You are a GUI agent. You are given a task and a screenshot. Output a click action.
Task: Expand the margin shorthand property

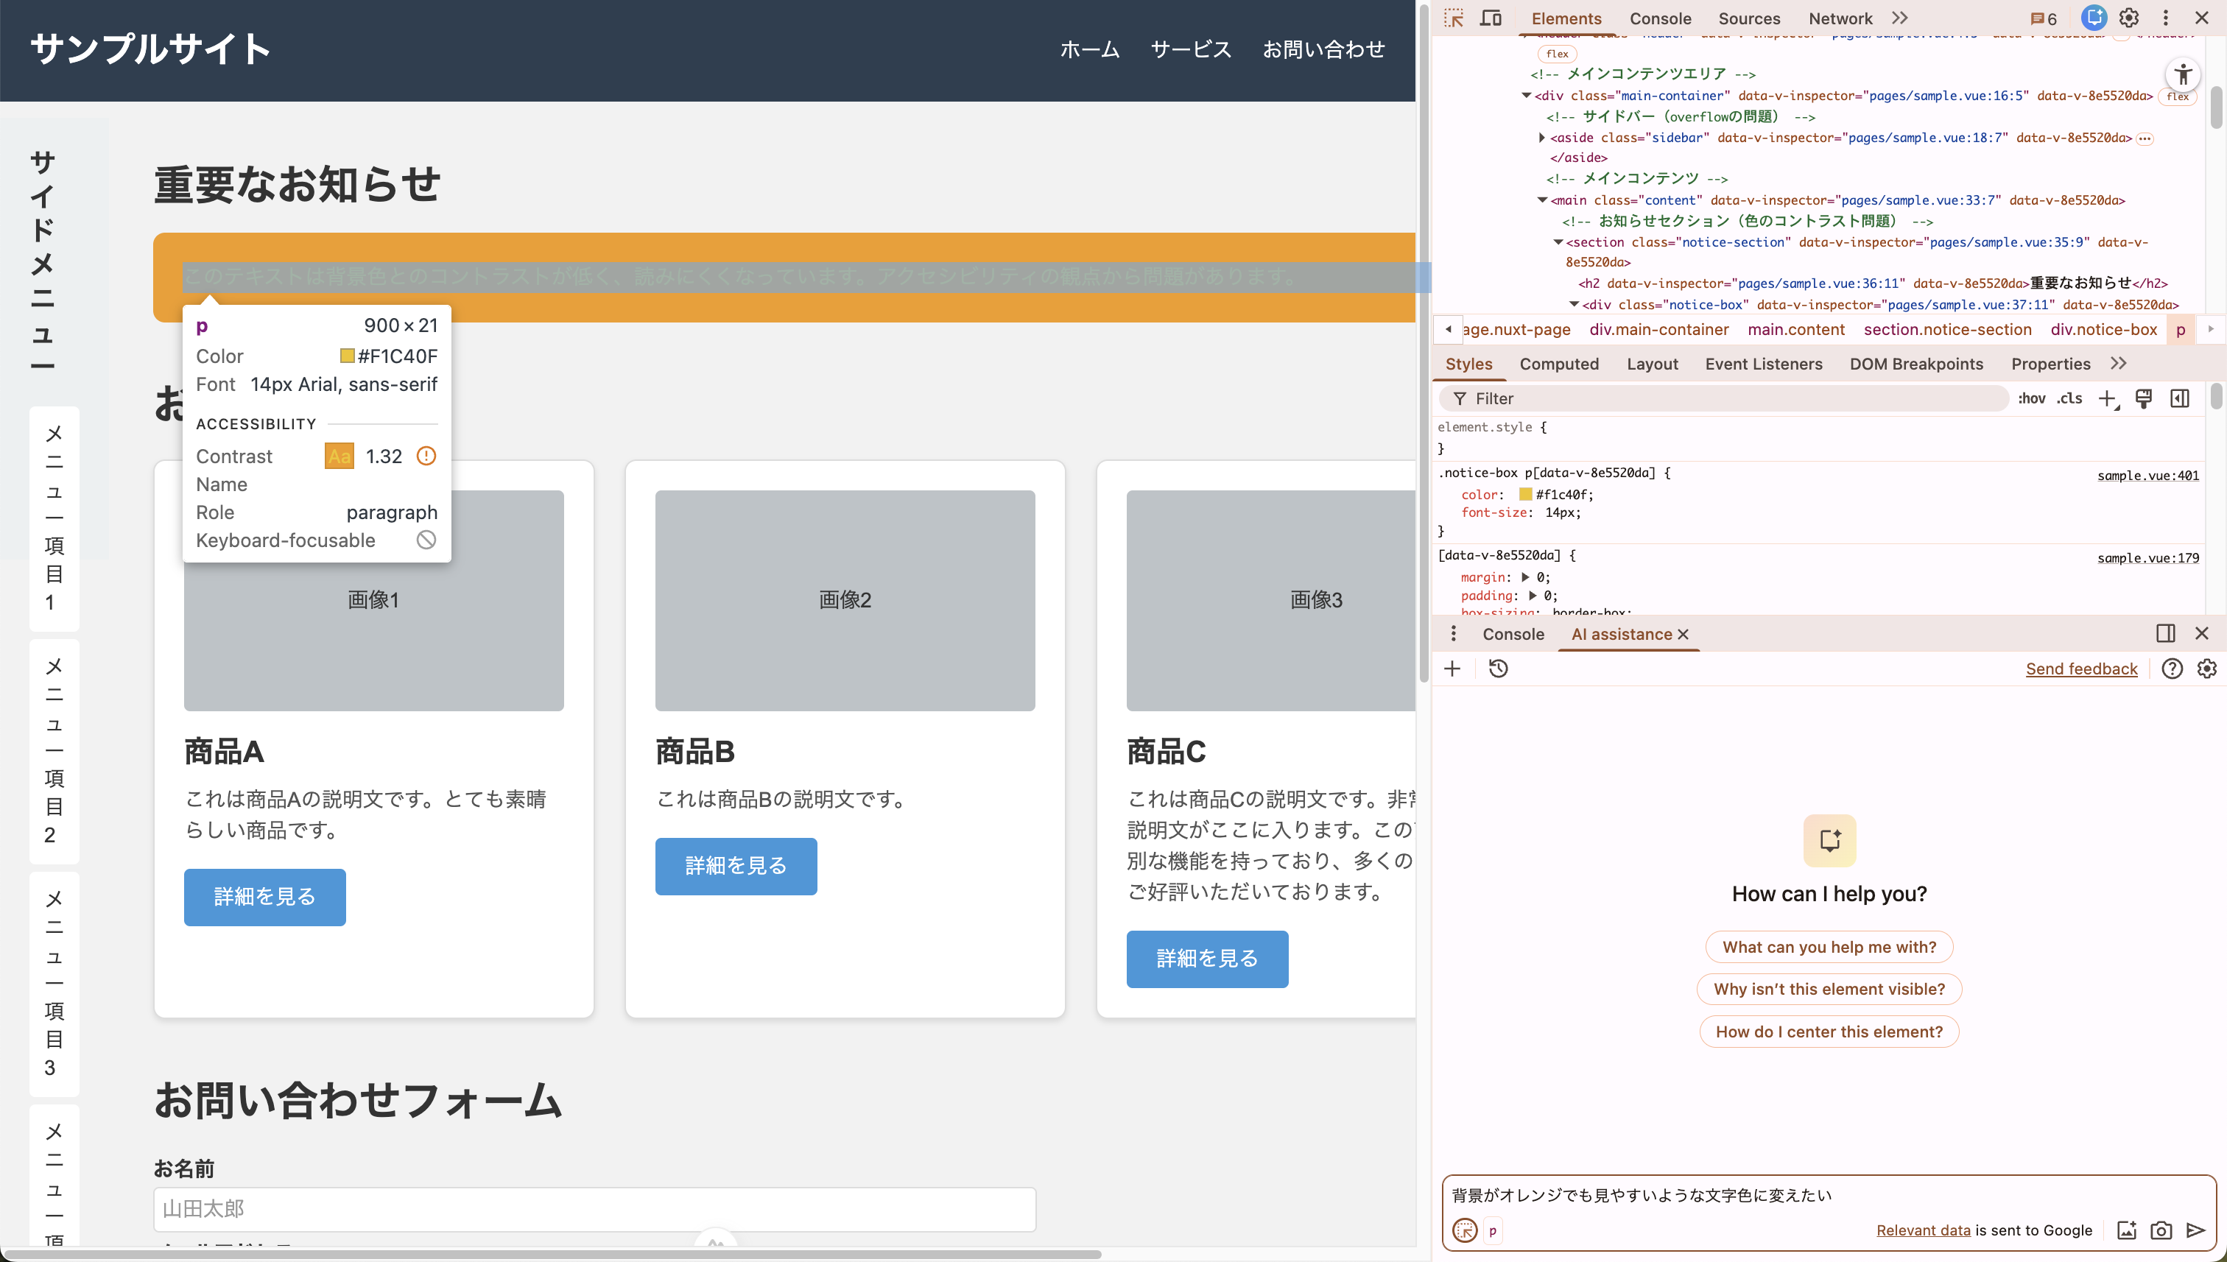(x=1525, y=577)
